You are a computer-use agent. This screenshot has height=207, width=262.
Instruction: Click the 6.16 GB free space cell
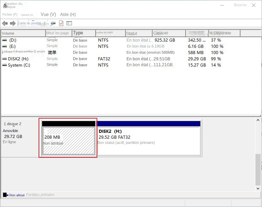[x=196, y=46]
